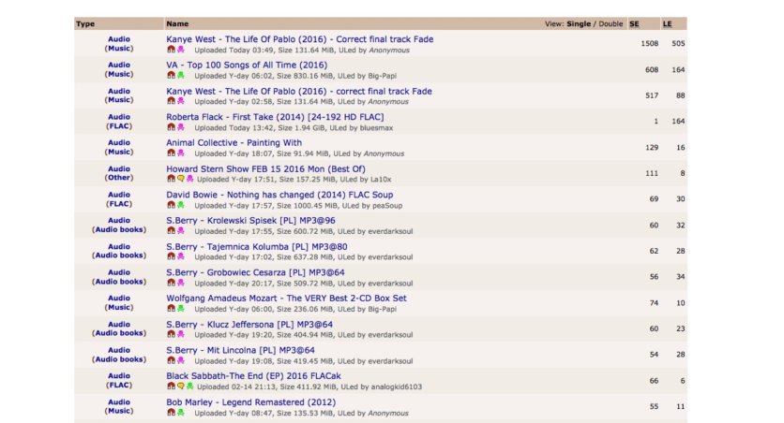Open uploader Big-Papi on Top 100 Songs row
The image size is (784, 423).
[x=383, y=76]
